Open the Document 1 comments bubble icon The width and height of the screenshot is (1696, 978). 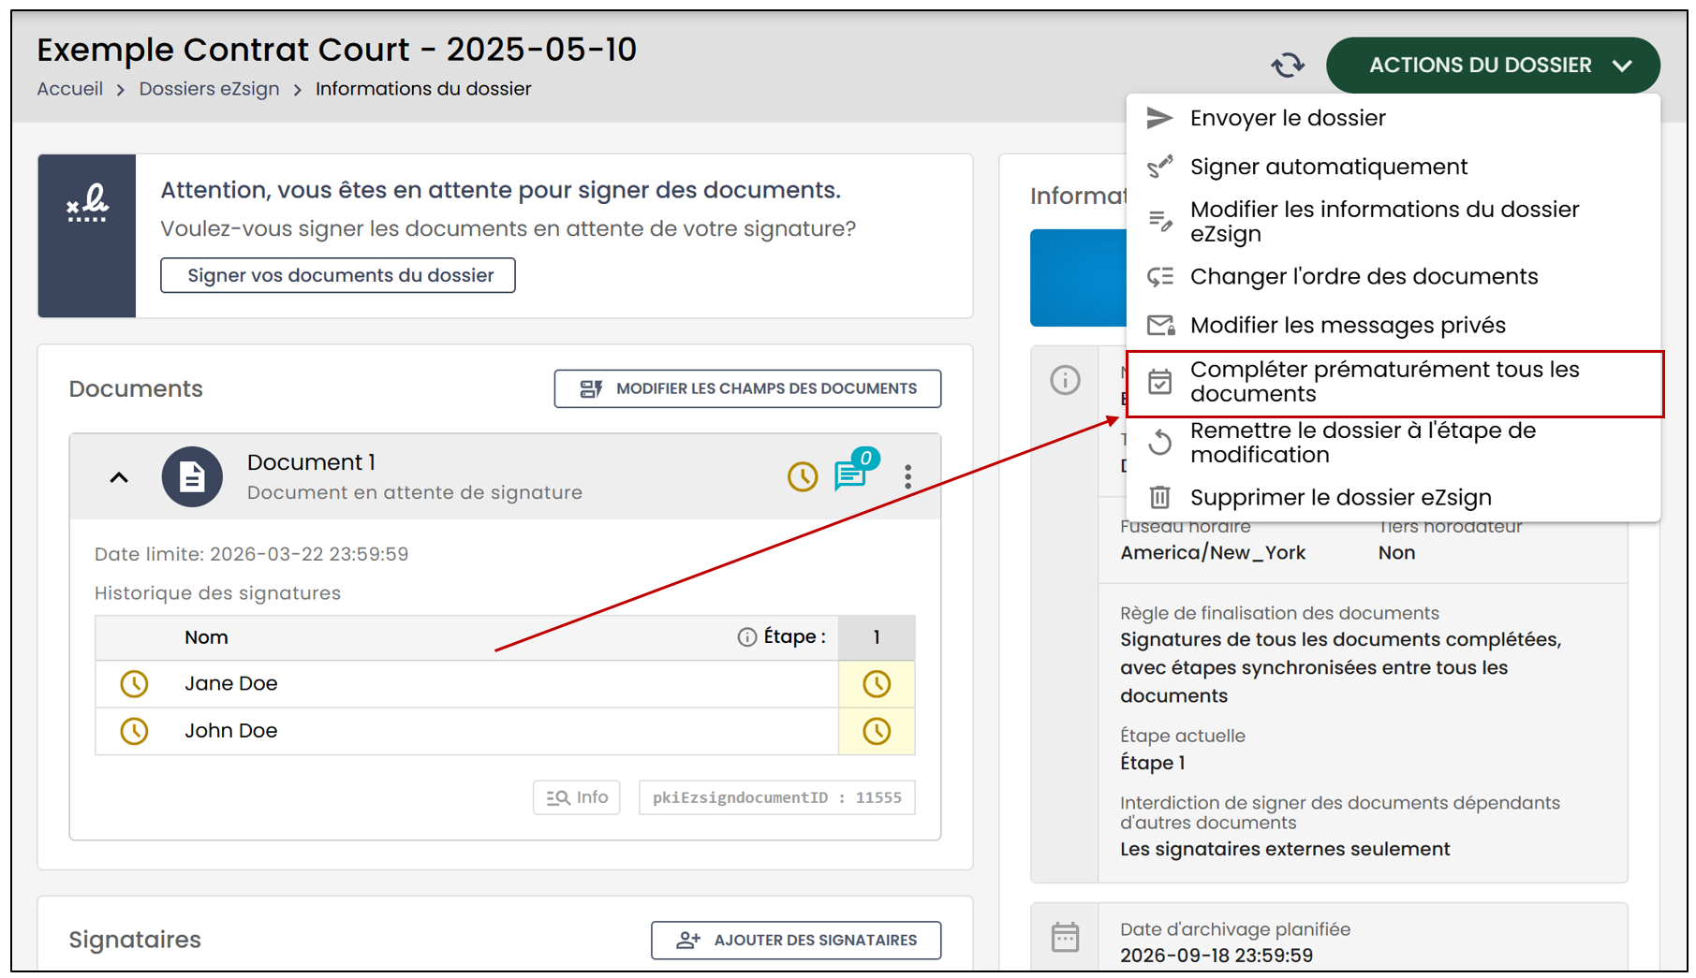click(x=850, y=474)
